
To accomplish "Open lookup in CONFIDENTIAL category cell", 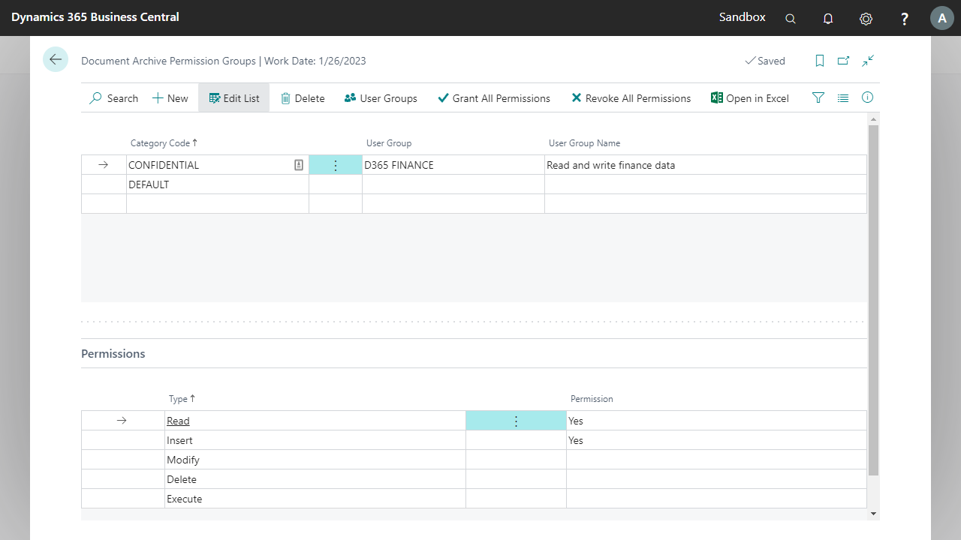I will point(299,165).
